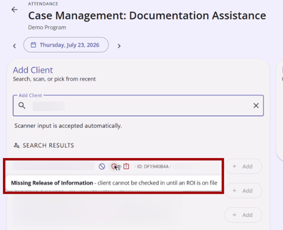Go to the previous day
283x230 pixels.
click(15, 46)
